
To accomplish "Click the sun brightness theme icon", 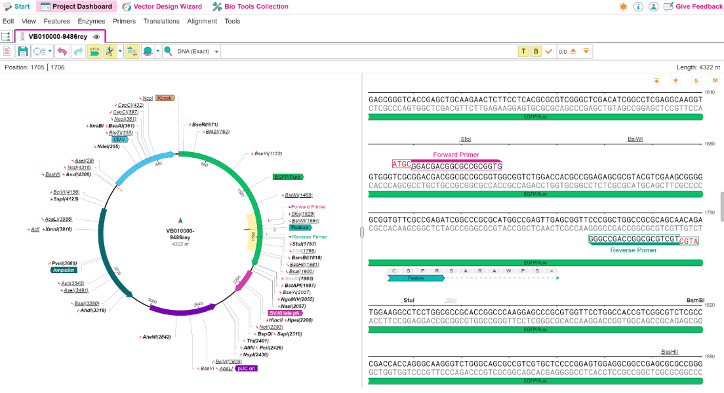I will 624,7.
